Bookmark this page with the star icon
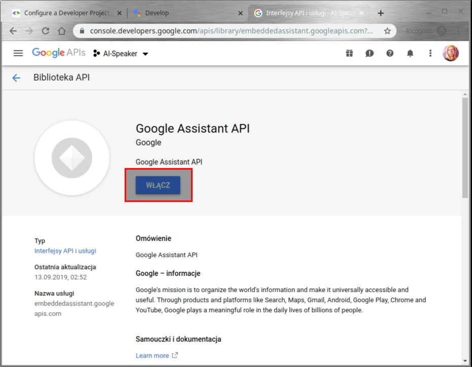Viewport: 472px width, 367px height. pyautogui.click(x=387, y=30)
